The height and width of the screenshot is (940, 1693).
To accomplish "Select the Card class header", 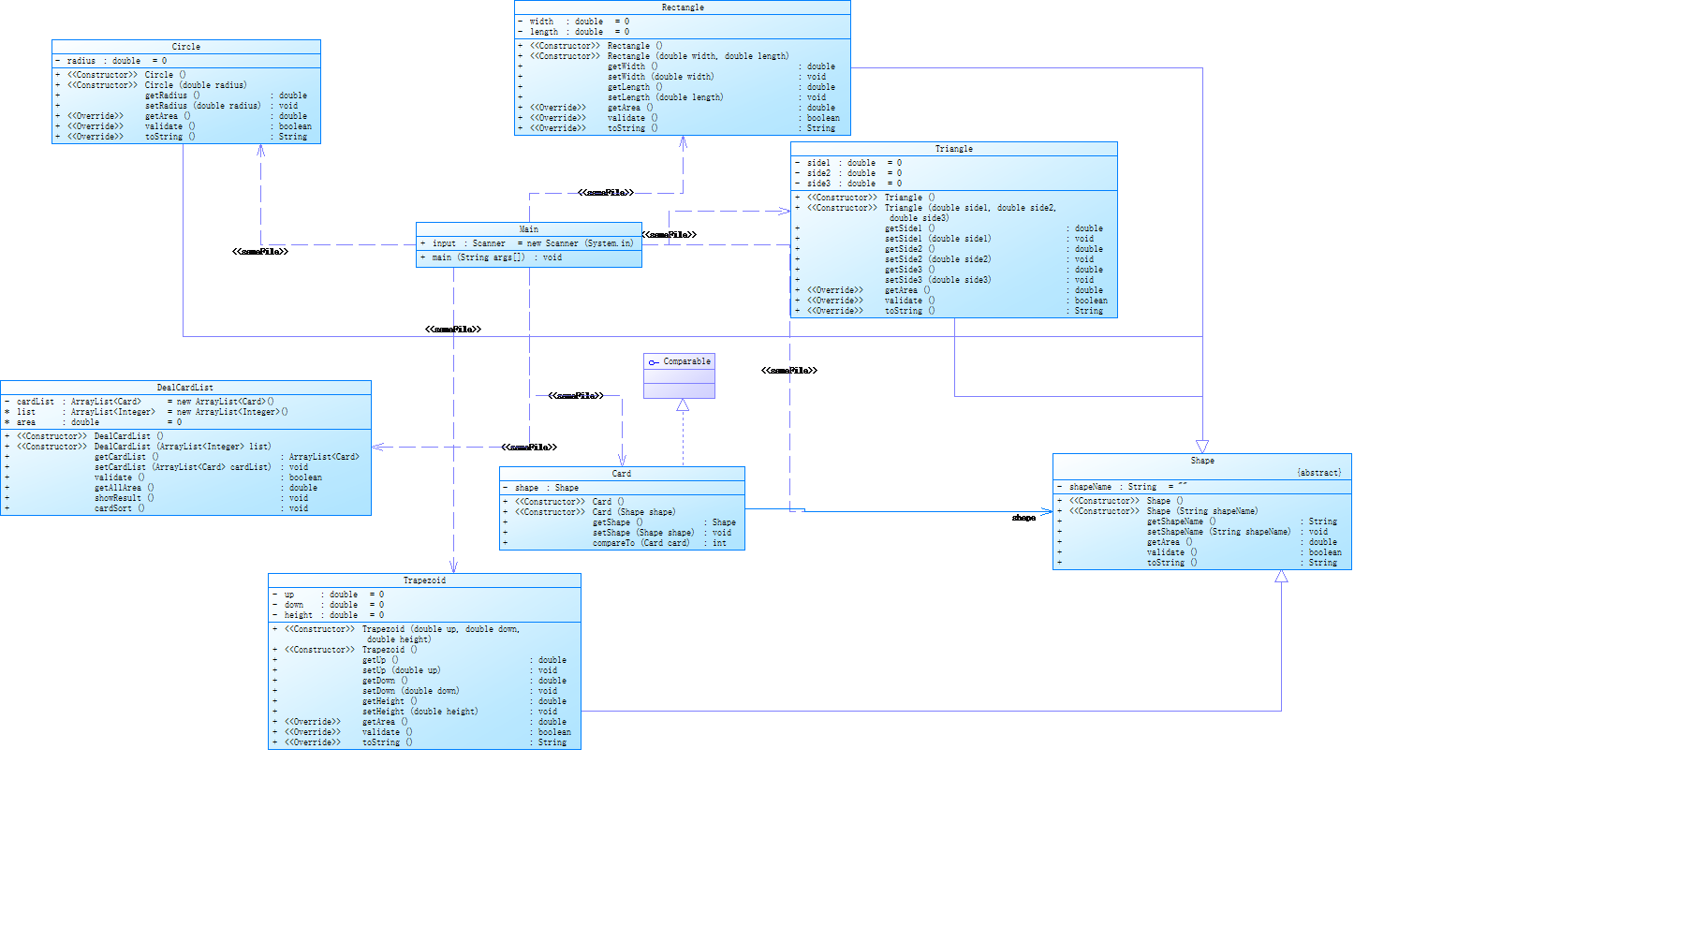I will 622,474.
